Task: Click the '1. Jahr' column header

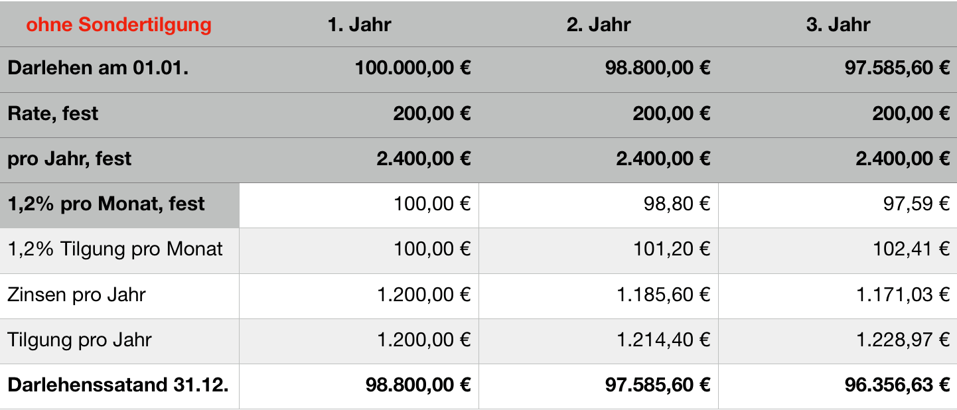Action: [359, 25]
